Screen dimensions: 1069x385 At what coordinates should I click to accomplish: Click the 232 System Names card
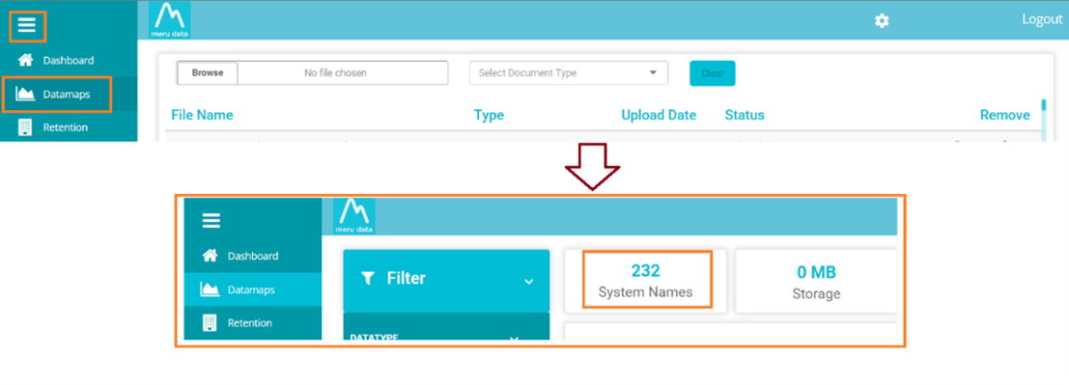coord(646,281)
